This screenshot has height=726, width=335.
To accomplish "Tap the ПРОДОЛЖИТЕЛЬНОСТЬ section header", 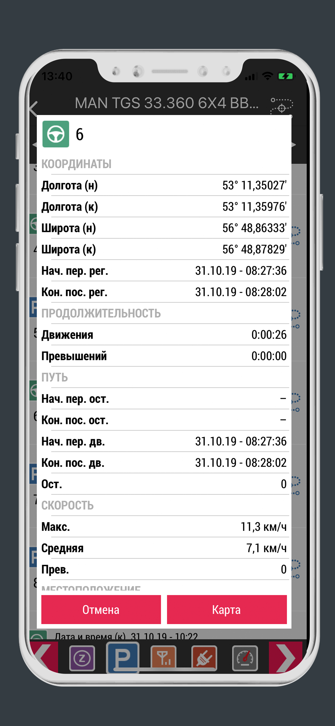I will pos(101,313).
